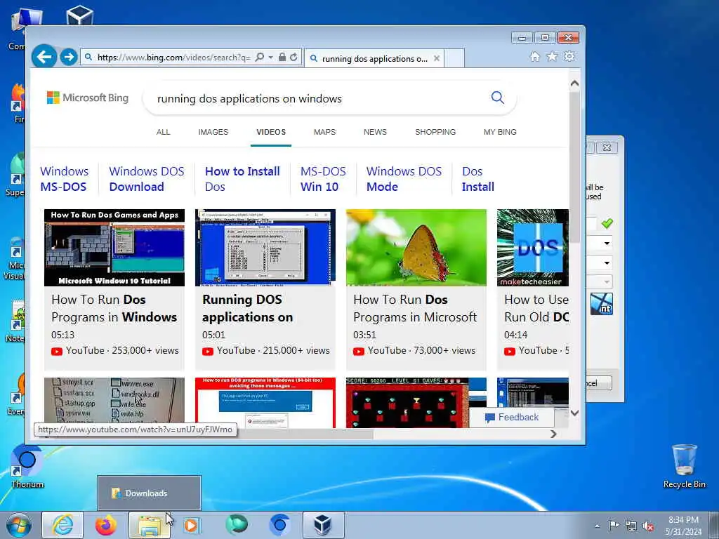Click the Feedback button
The width and height of the screenshot is (719, 539).
[x=512, y=418]
